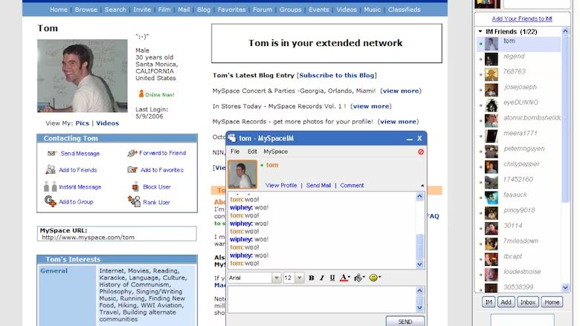Click the Home button in friends panel

tap(552, 302)
